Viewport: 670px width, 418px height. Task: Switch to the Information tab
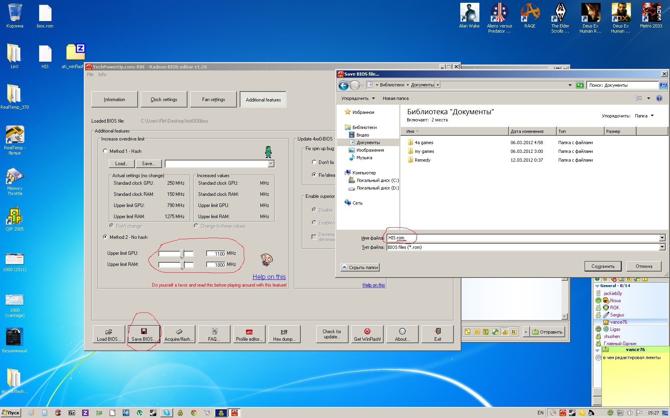[114, 100]
